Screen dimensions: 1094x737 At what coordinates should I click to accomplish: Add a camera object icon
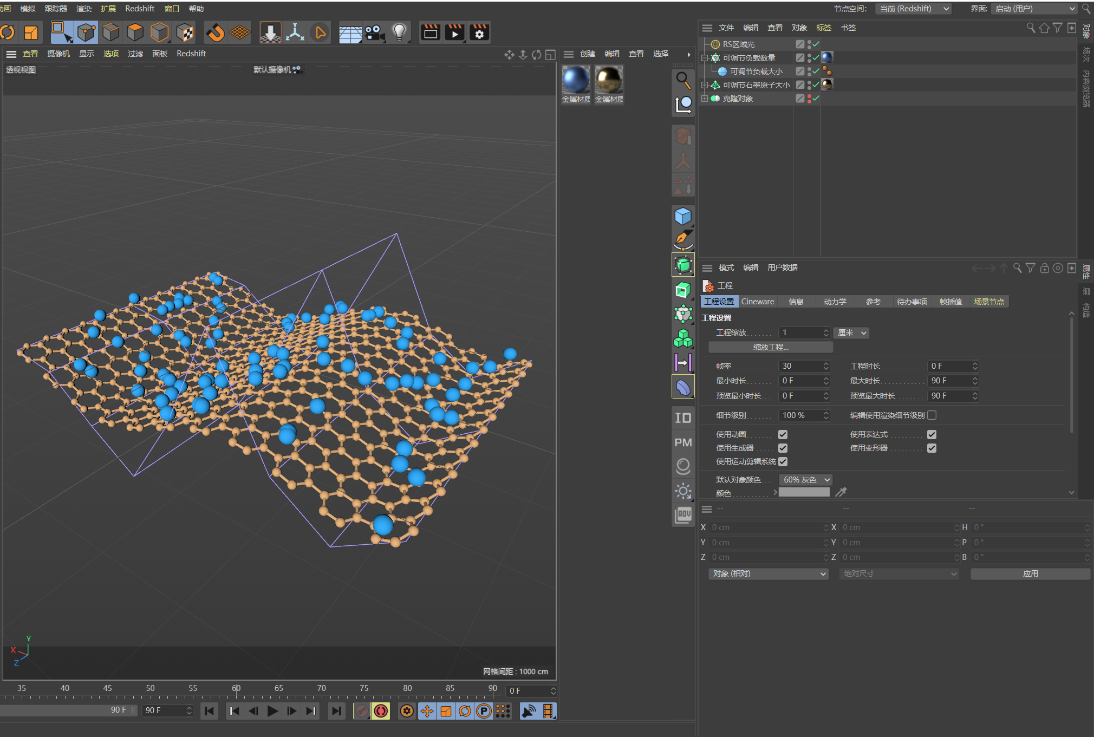coord(375,32)
